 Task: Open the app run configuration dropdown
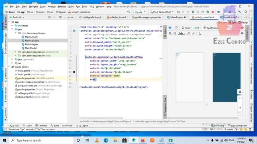click(140, 12)
